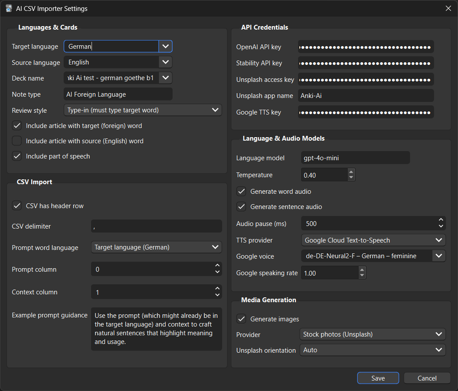Open the Source language dropdown
Viewport: 458px width, 391px height.
166,62
